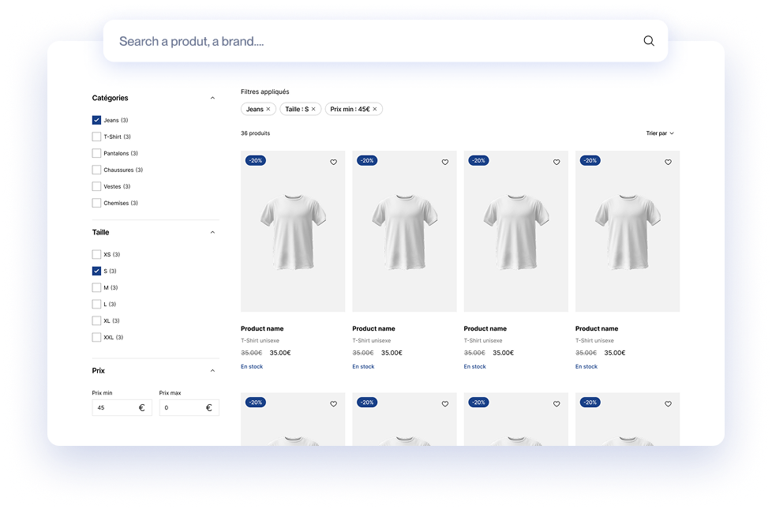This screenshot has height=509, width=772.
Task: Favorite the first product with heart icon
Action: (x=333, y=162)
